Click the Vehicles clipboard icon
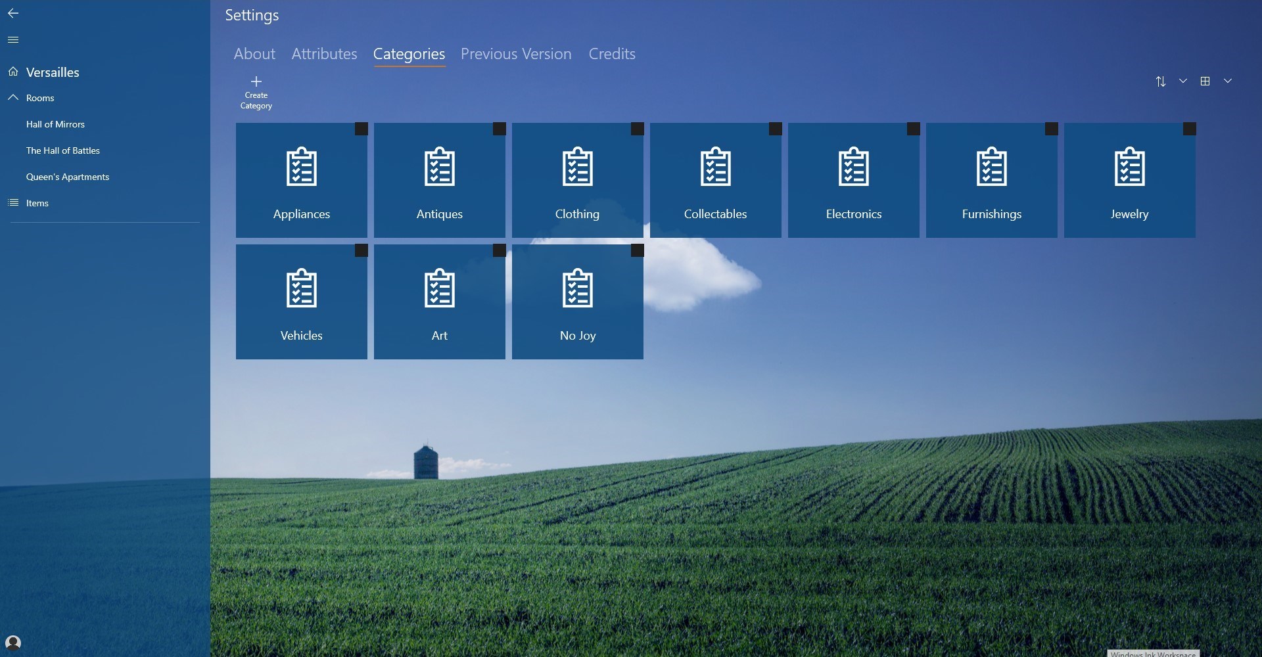Viewport: 1262px width, 657px height. pyautogui.click(x=302, y=288)
